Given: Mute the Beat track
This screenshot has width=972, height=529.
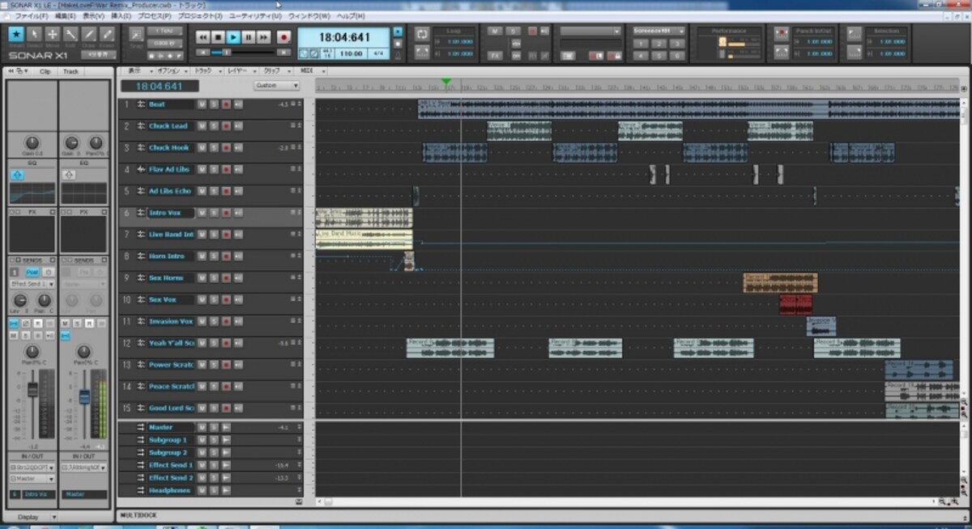Looking at the screenshot, I should tap(202, 104).
